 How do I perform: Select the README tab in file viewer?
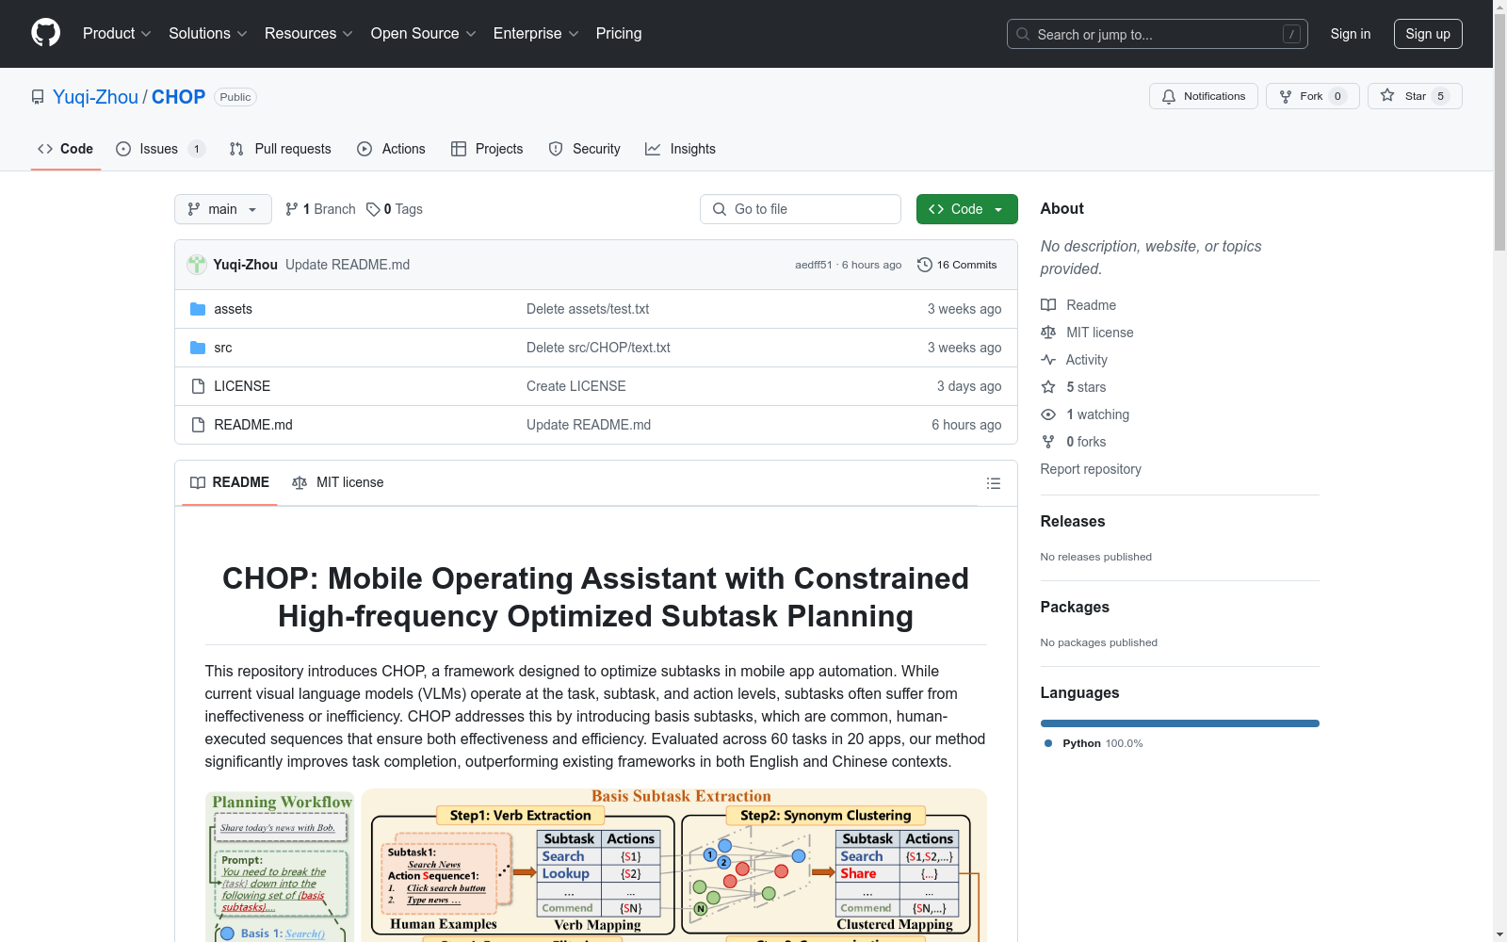(230, 482)
